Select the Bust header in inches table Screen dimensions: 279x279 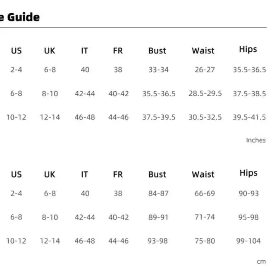coord(157,51)
